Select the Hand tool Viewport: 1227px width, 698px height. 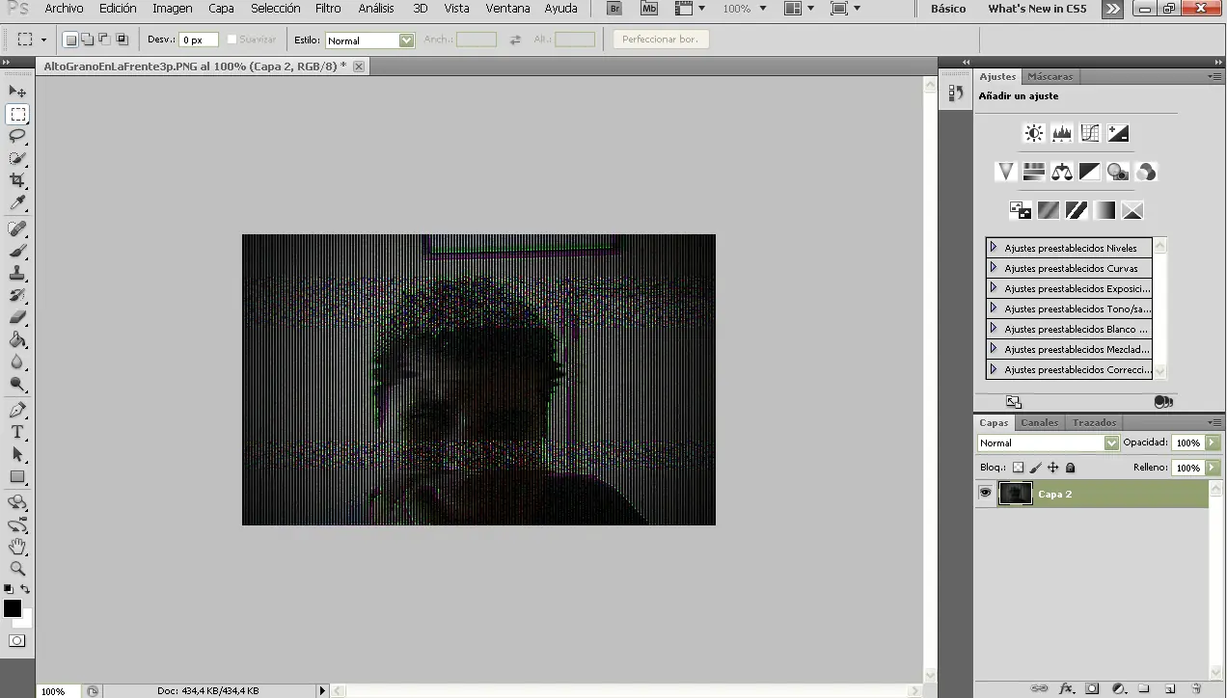[x=17, y=547]
